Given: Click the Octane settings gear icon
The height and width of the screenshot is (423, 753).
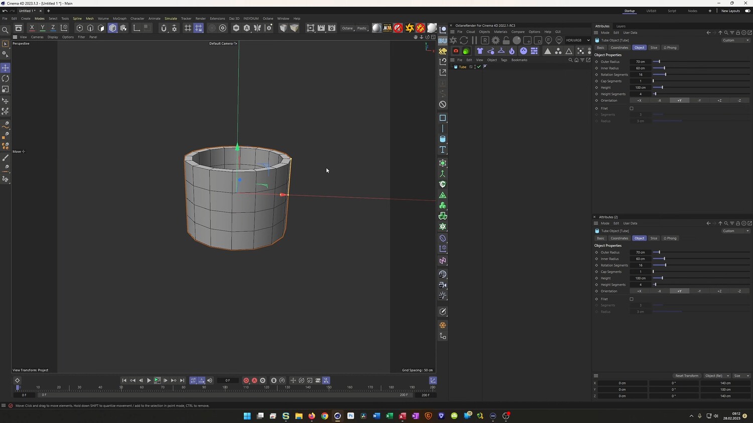Looking at the screenshot, I should pos(495,40).
